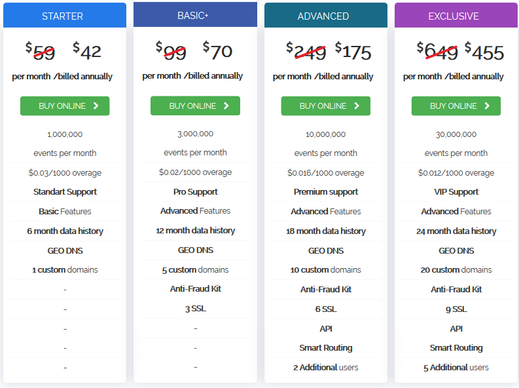Click the chevron icon on Starter's Buy Online
Image resolution: width=519 pixels, height=388 pixels.
(96, 106)
